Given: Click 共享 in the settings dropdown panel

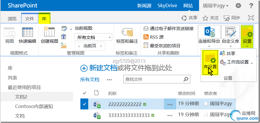Looking at the screenshot, I should click(x=228, y=53).
